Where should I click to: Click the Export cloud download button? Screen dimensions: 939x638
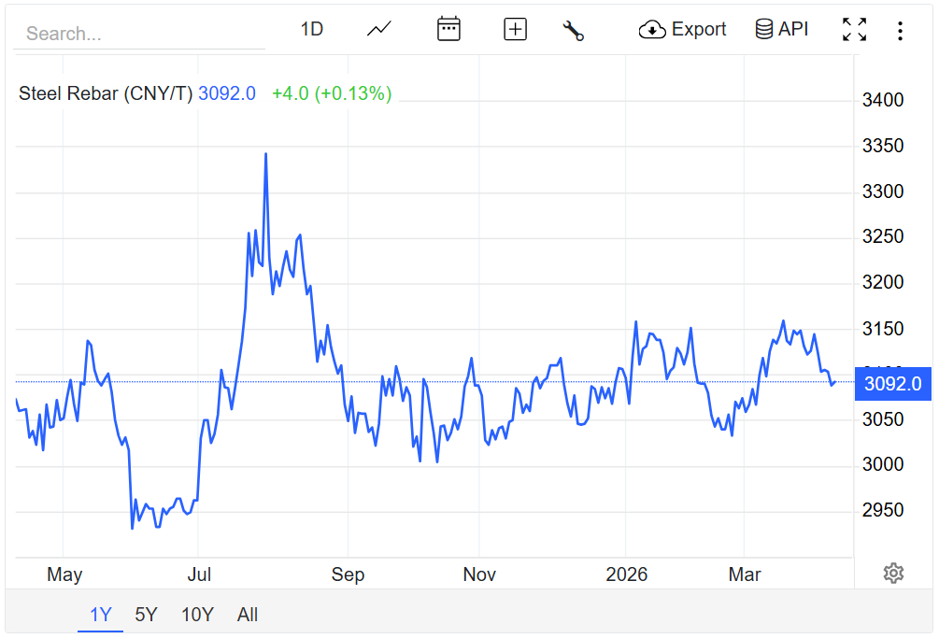click(x=682, y=29)
